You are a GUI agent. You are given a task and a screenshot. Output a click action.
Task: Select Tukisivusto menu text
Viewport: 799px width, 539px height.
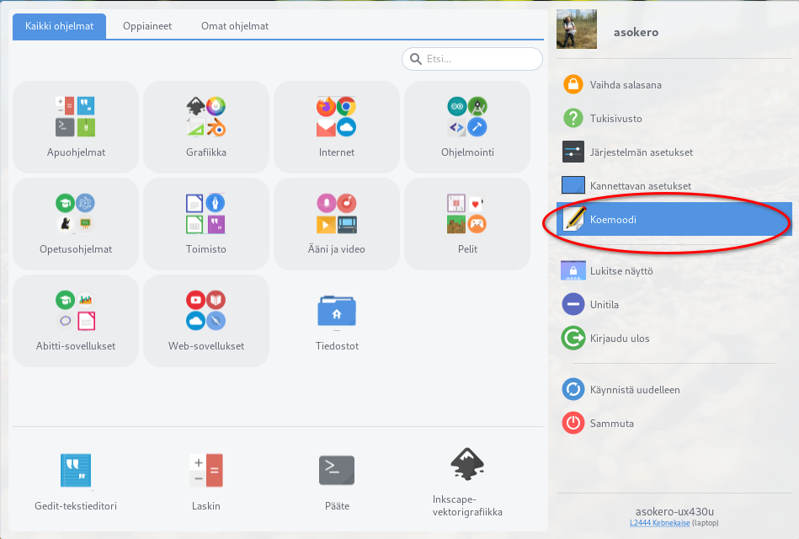[616, 119]
